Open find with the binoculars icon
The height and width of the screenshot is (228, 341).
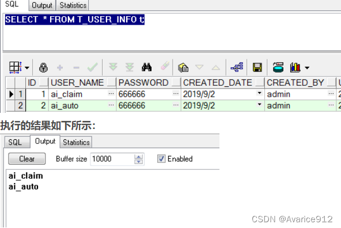click(147, 67)
